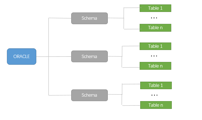Click Table n in the top group
202x120 pixels.
click(x=155, y=27)
